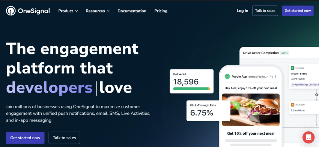Click the Log in link
This screenshot has height=147, width=319.
pyautogui.click(x=242, y=11)
